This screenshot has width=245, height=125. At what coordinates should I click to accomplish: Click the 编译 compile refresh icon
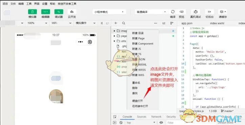173,12
